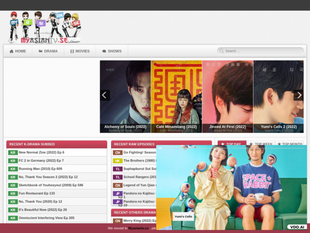
Task: Go to next carousel slide arrow
Action: coord(299,95)
